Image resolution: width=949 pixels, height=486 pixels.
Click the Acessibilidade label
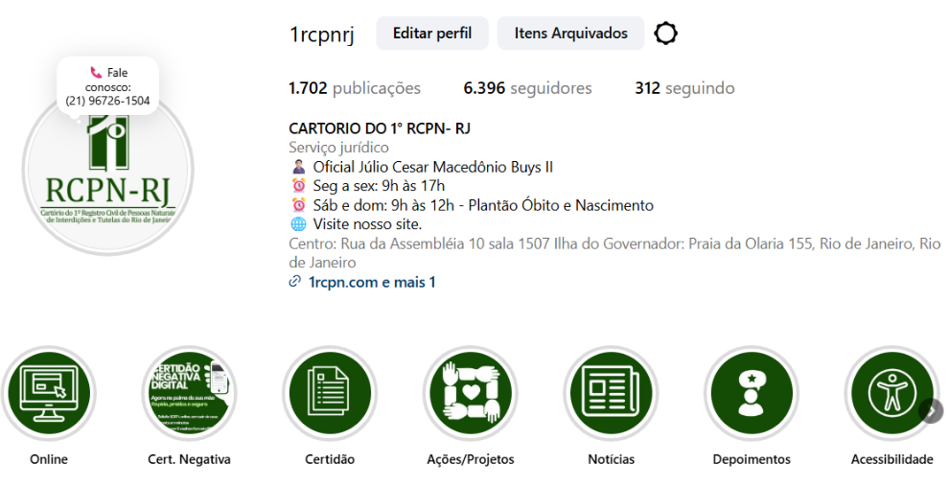tap(892, 459)
